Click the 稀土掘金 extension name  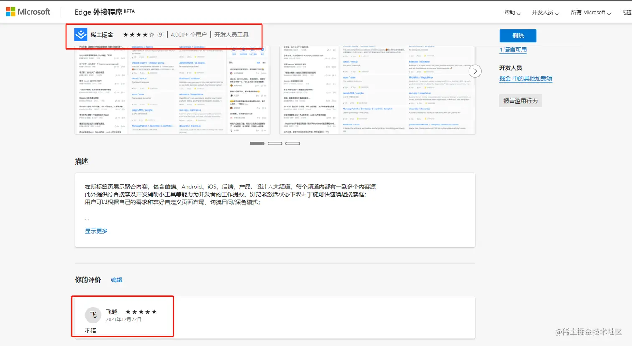pyautogui.click(x=102, y=35)
